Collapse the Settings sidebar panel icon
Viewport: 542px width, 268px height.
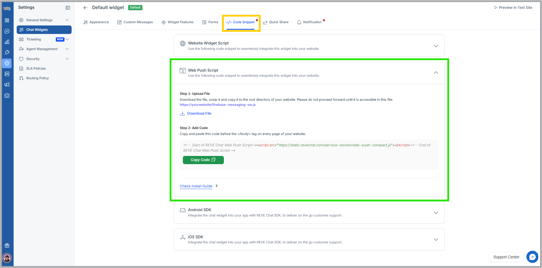68,8
